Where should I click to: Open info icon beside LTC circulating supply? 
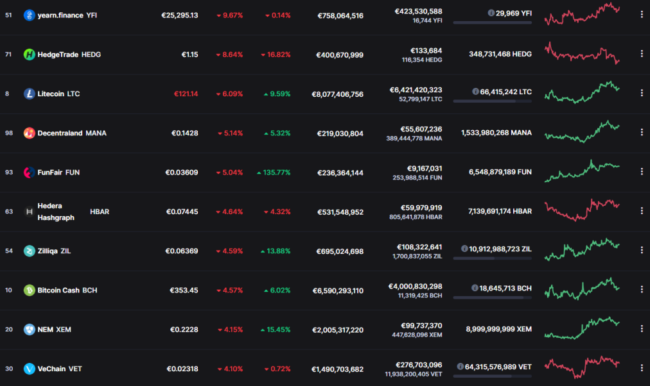(x=475, y=92)
